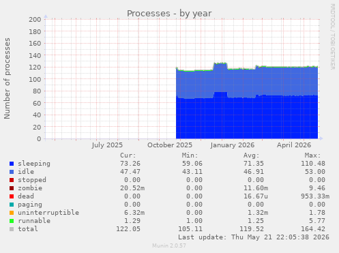Click the total legend color swatch
This screenshot has width=339, height=253.
pyautogui.click(x=12, y=229)
